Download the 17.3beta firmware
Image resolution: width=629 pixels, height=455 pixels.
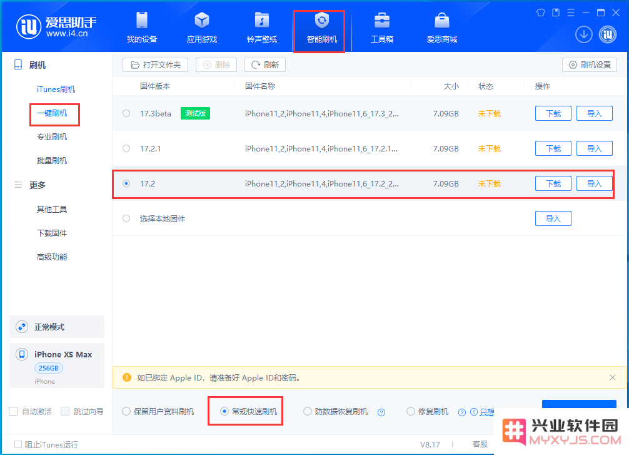point(553,113)
